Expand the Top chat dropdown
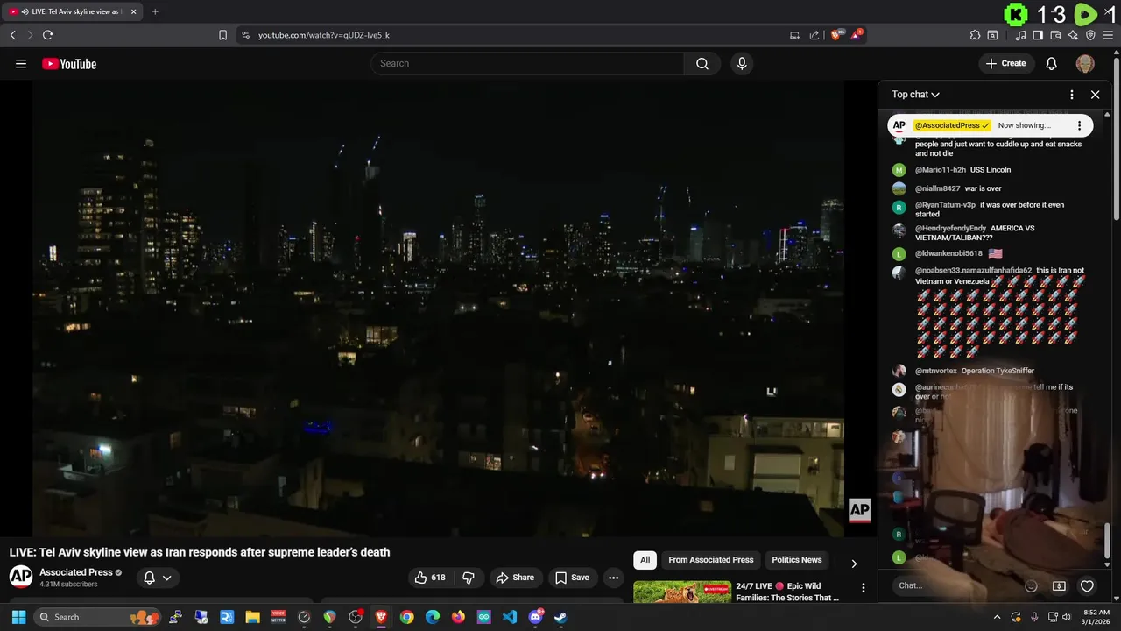1121x631 pixels. coord(915,95)
